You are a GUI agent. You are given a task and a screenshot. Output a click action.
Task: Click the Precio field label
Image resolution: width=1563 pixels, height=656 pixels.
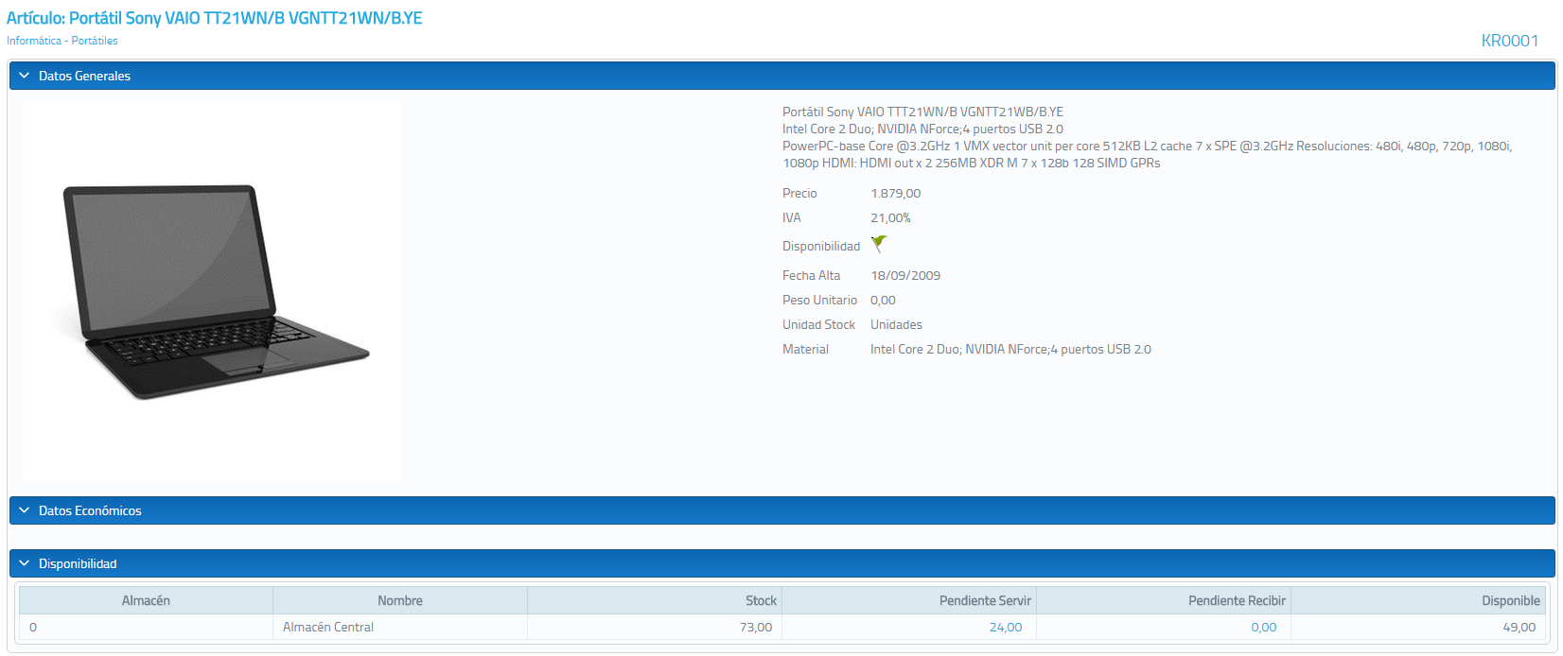(799, 193)
